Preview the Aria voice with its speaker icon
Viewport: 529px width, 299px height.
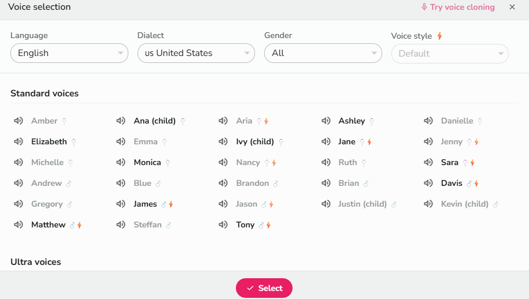223,121
